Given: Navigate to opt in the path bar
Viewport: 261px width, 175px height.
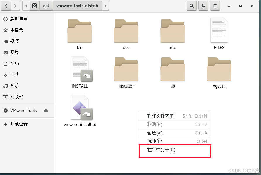Looking at the screenshot, I should 46,6.
